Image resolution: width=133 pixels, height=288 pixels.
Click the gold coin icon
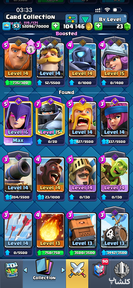tap(89, 26)
